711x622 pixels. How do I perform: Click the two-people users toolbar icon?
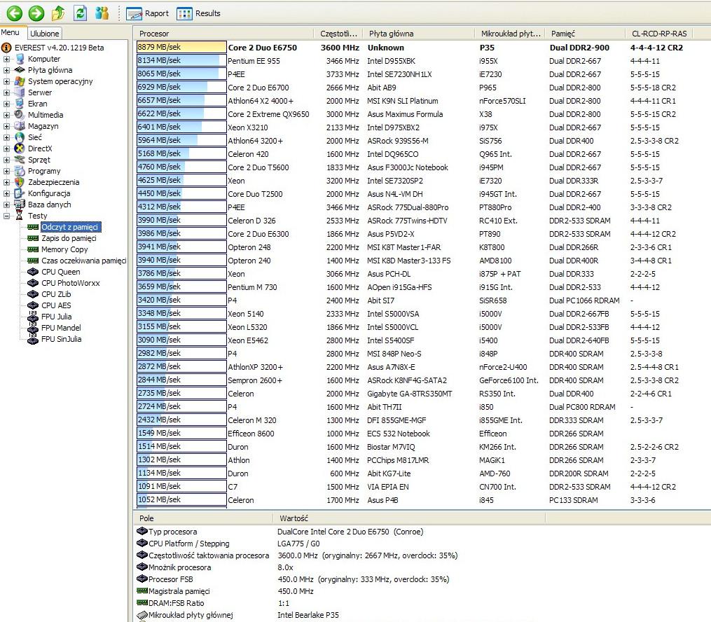point(102,13)
